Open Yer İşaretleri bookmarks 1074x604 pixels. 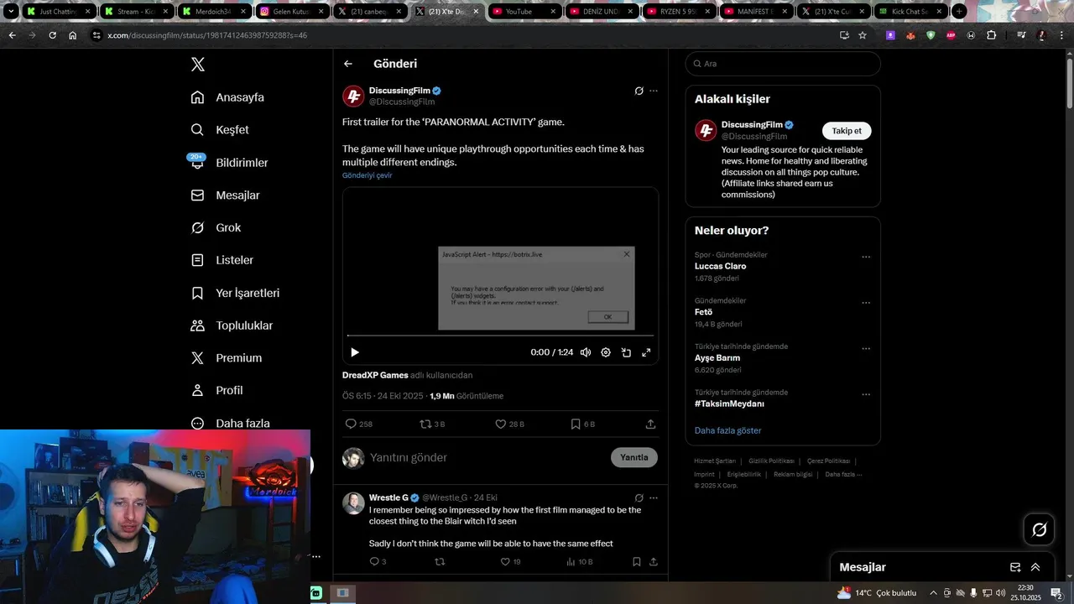pos(235,293)
